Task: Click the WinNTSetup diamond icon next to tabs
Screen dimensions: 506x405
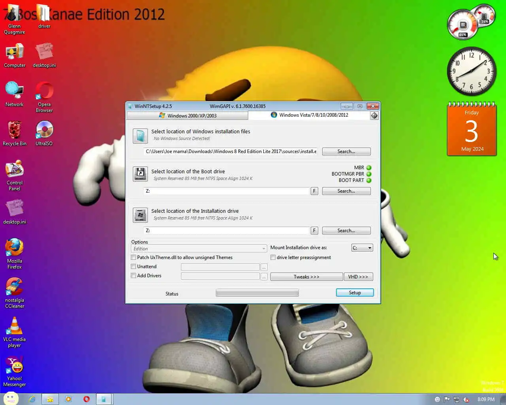Action: pos(374,115)
